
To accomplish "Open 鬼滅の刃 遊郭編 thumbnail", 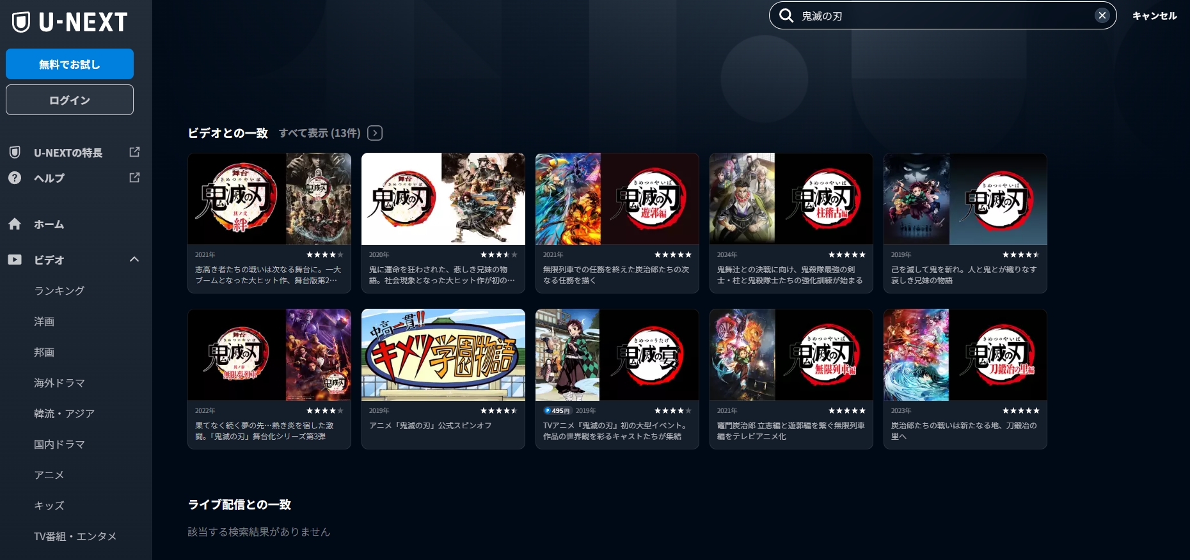I will (617, 199).
